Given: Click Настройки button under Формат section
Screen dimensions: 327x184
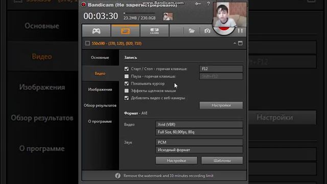Looking at the screenshot, I should [176, 160].
